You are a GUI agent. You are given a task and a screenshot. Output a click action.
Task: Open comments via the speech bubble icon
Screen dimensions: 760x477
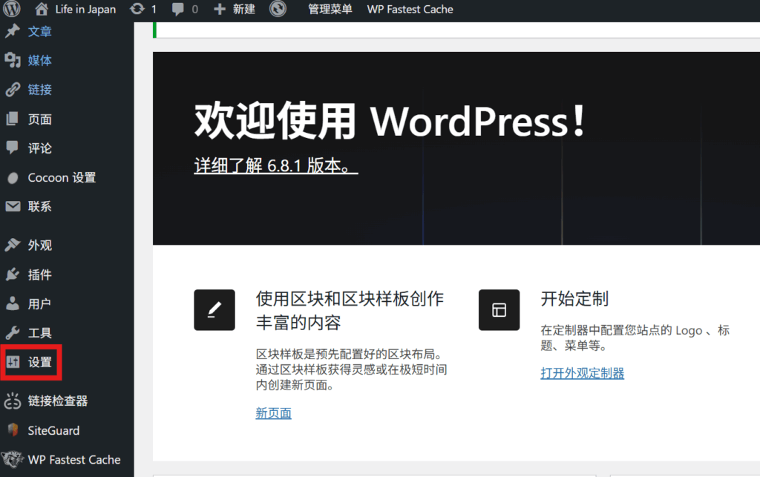178,9
